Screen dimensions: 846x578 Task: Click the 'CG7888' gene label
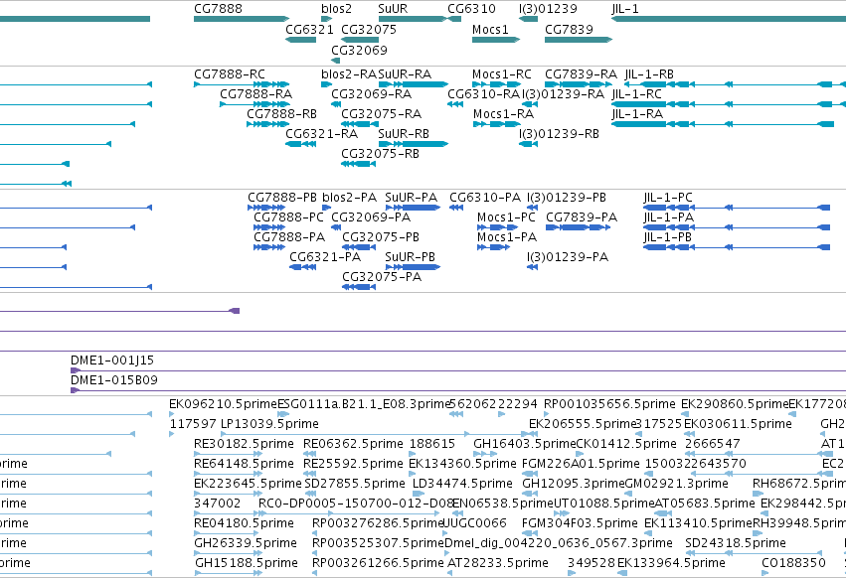click(x=218, y=9)
